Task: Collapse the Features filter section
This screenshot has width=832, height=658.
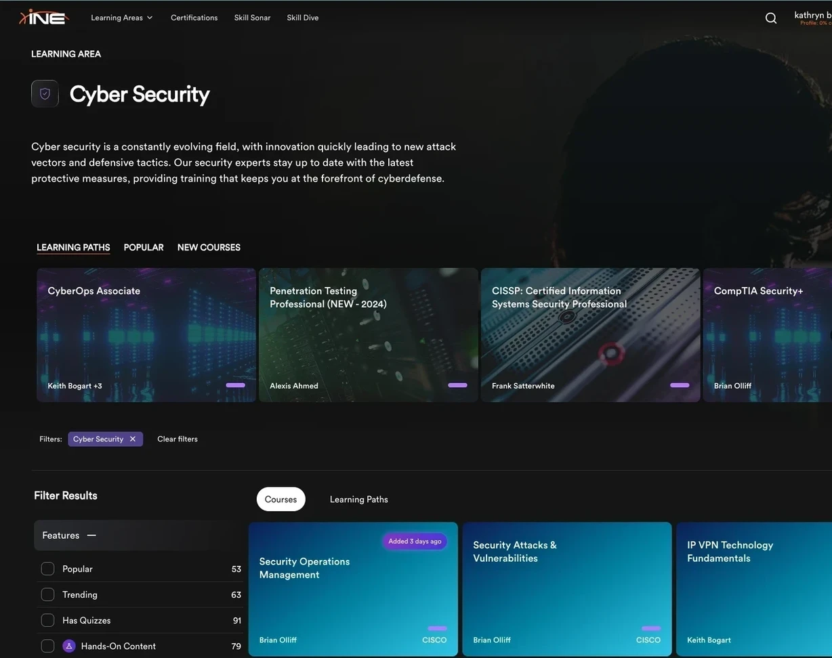Action: click(91, 535)
